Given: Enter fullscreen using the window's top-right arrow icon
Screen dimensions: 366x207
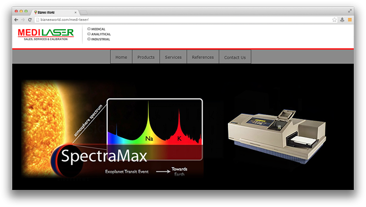Looking at the screenshot, I should [350, 11].
